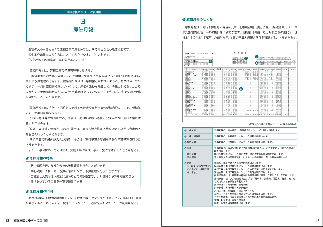Click sentence "消化率や進捗率の考え方は、とてもわかりやすいポイントです。"
This screenshot has height=227, width=323.
pyautogui.click(x=70, y=55)
